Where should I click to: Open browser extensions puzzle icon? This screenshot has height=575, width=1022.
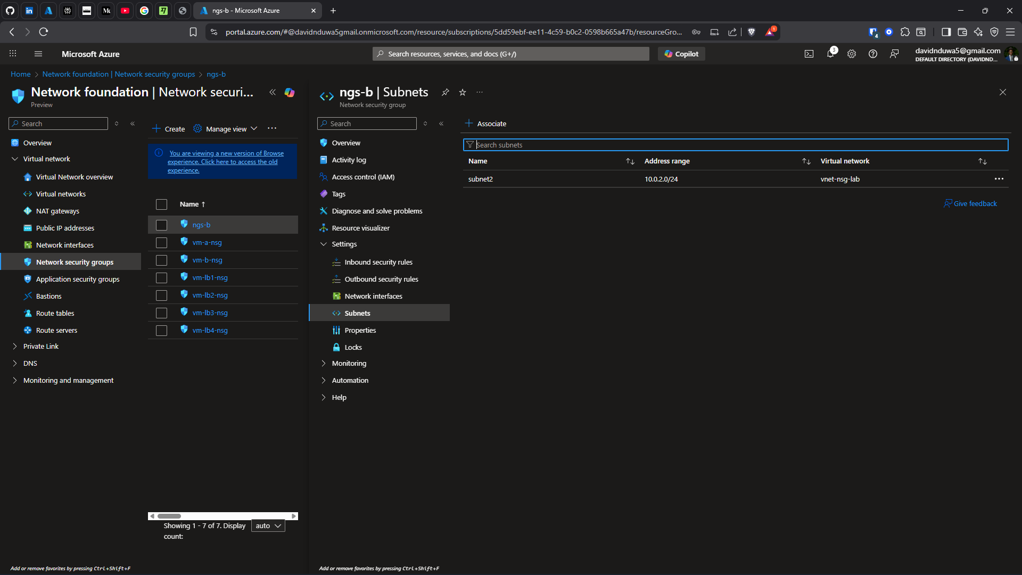point(905,32)
